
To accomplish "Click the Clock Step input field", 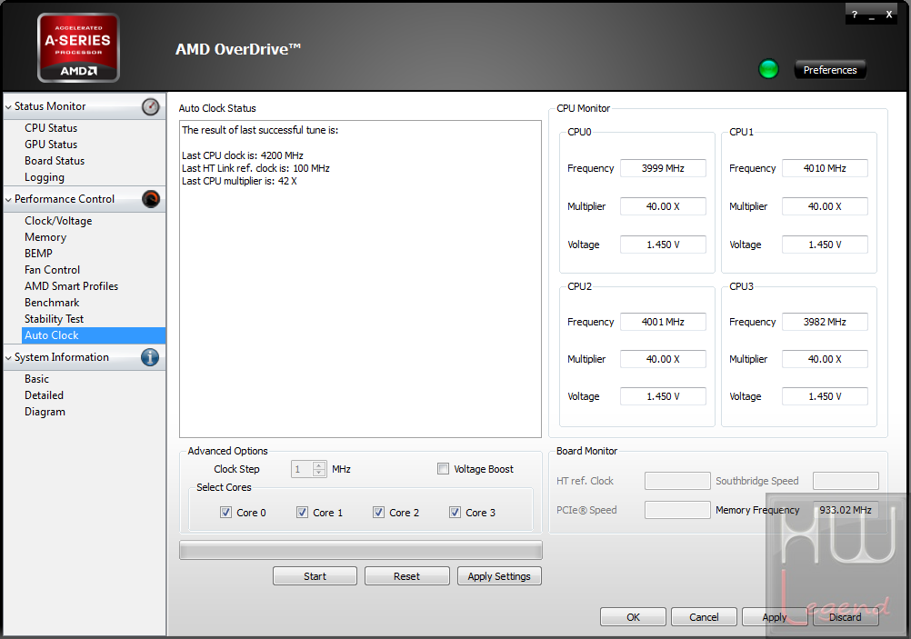I will pos(302,469).
